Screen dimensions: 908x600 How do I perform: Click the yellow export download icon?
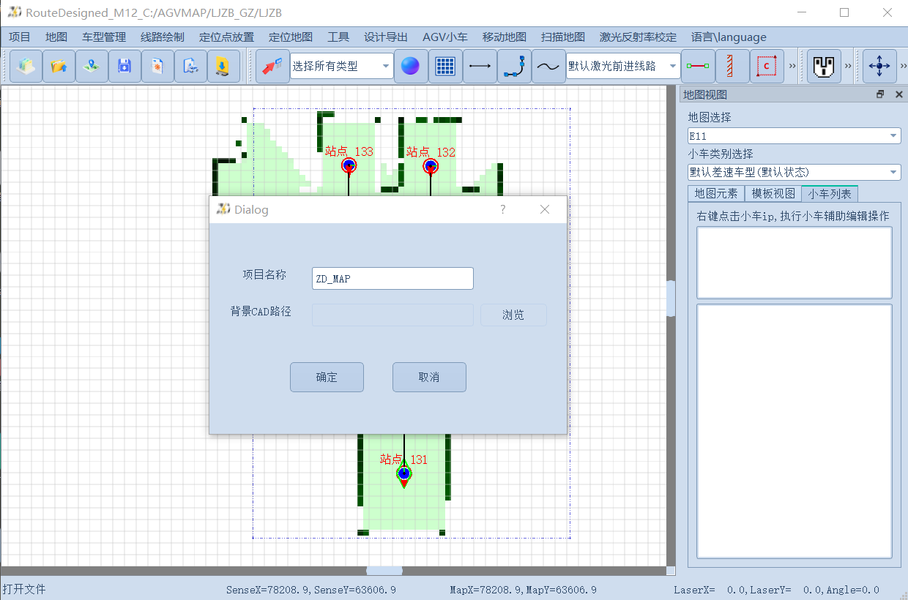pos(223,65)
